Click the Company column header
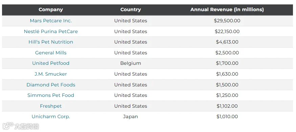This screenshot has width=296, height=132. pyautogui.click(x=51, y=9)
